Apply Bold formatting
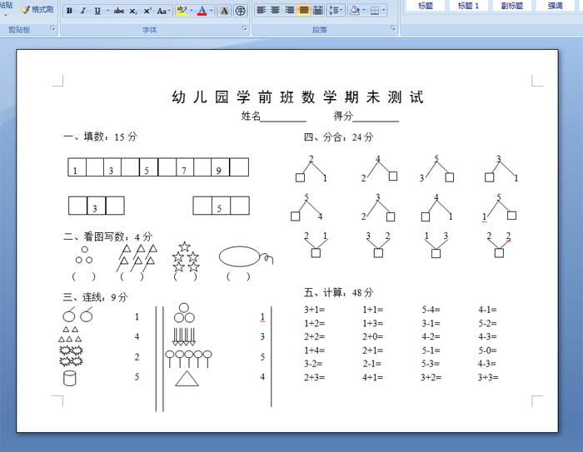583x452 pixels. tap(69, 11)
